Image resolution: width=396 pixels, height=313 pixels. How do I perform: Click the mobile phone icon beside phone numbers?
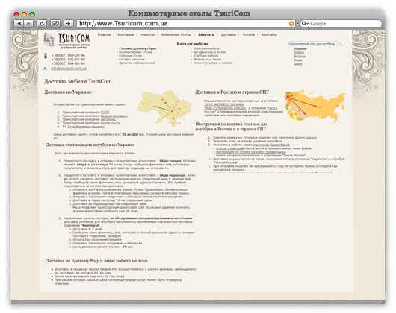(x=46, y=56)
